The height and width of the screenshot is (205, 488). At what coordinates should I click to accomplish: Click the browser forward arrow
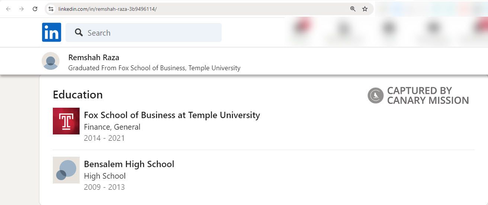(x=22, y=9)
